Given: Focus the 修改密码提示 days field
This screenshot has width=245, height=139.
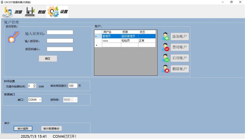Looking at the screenshot, I should (73, 86).
